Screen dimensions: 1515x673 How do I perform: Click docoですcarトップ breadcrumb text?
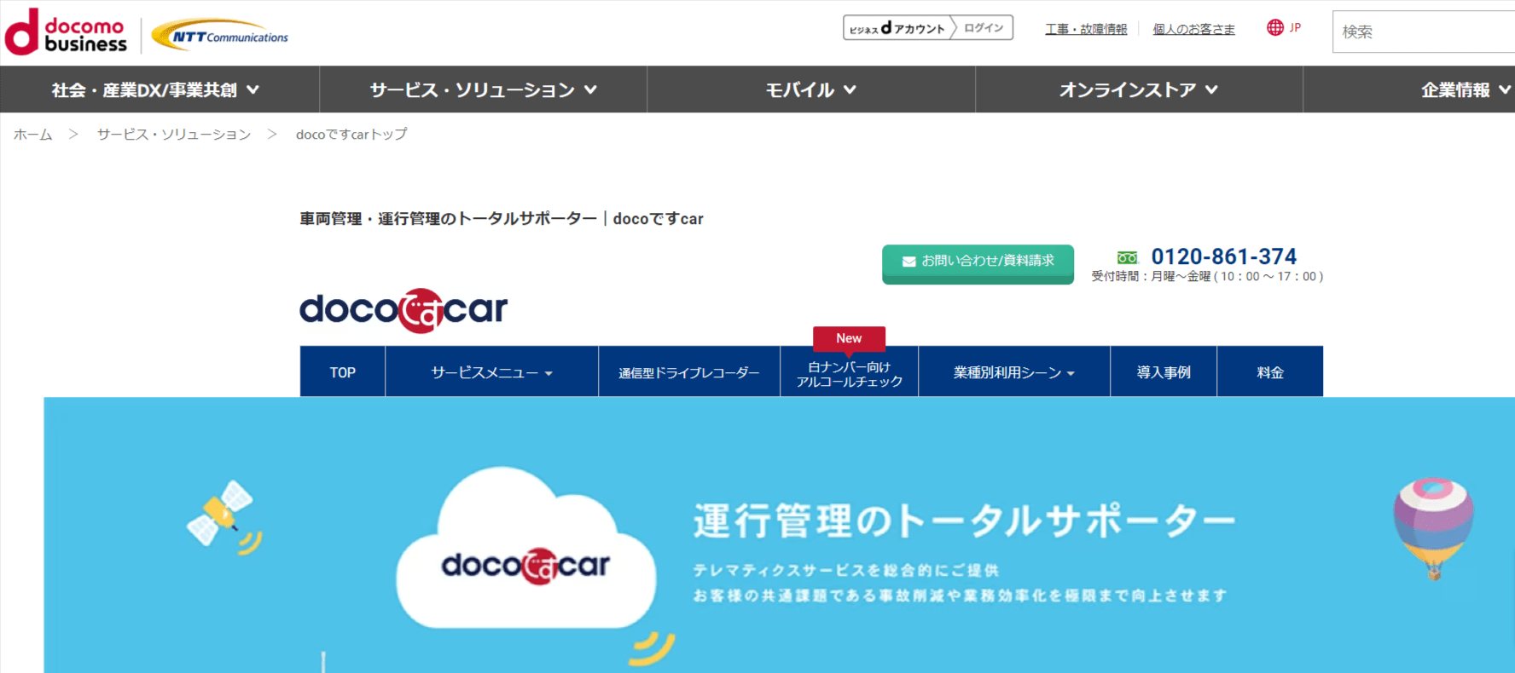pos(351,135)
